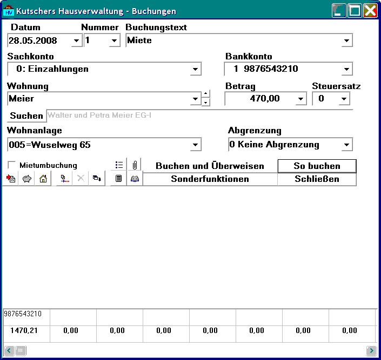Click the paperclip attachment icon
The image size is (381, 360).
pyautogui.click(x=135, y=165)
